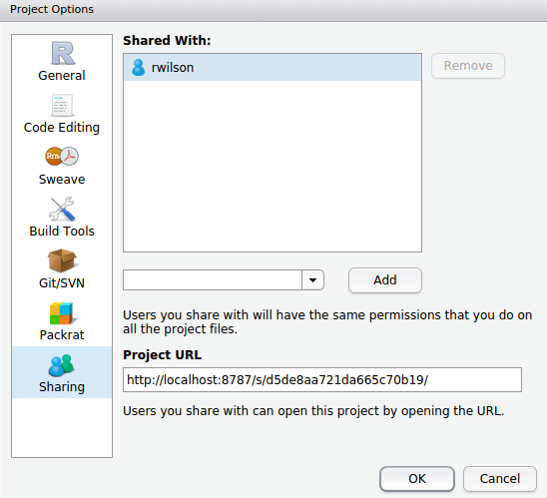Screen dimensions: 547x498
Task: Click the R logo General icon
Action: [x=63, y=53]
